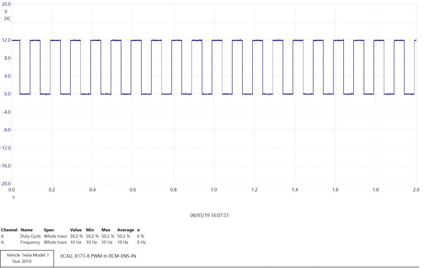This screenshot has width=429, height=268.
Task: Click the Frequency standard deviation 0 Hz
Action: (141, 242)
